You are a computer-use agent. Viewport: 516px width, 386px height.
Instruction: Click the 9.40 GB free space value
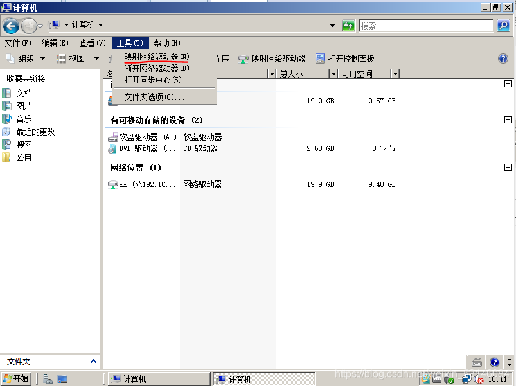382,184
